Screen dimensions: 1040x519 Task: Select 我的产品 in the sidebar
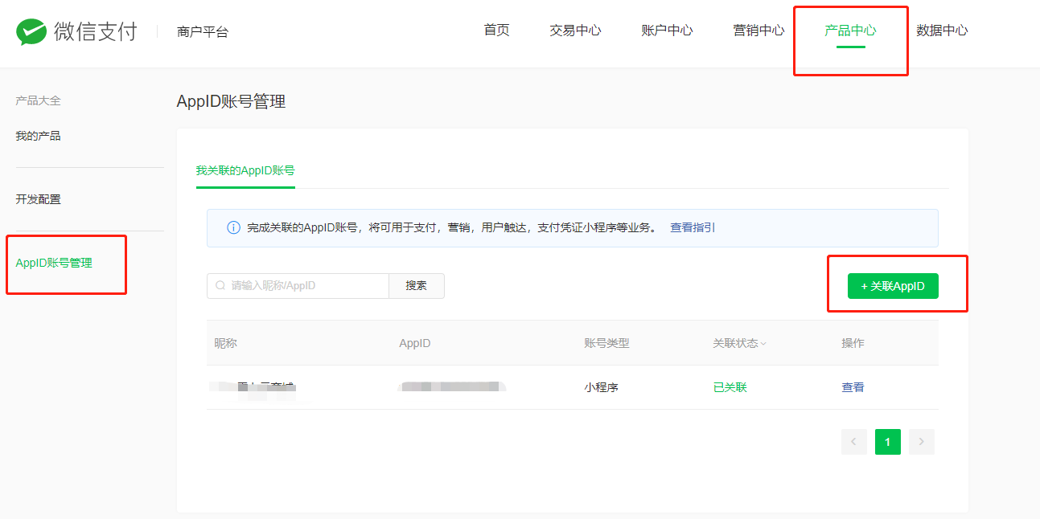click(x=38, y=136)
